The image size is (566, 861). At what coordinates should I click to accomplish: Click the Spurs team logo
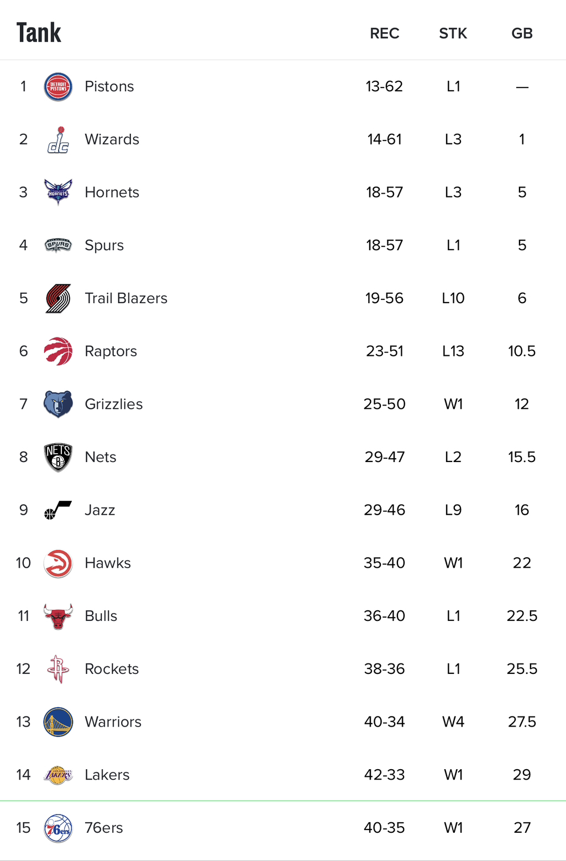[58, 245]
